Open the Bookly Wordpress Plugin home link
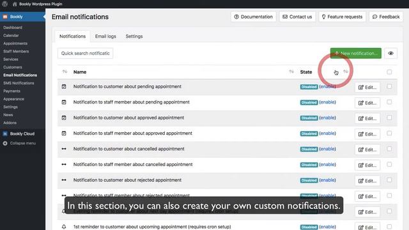 point(38,4)
